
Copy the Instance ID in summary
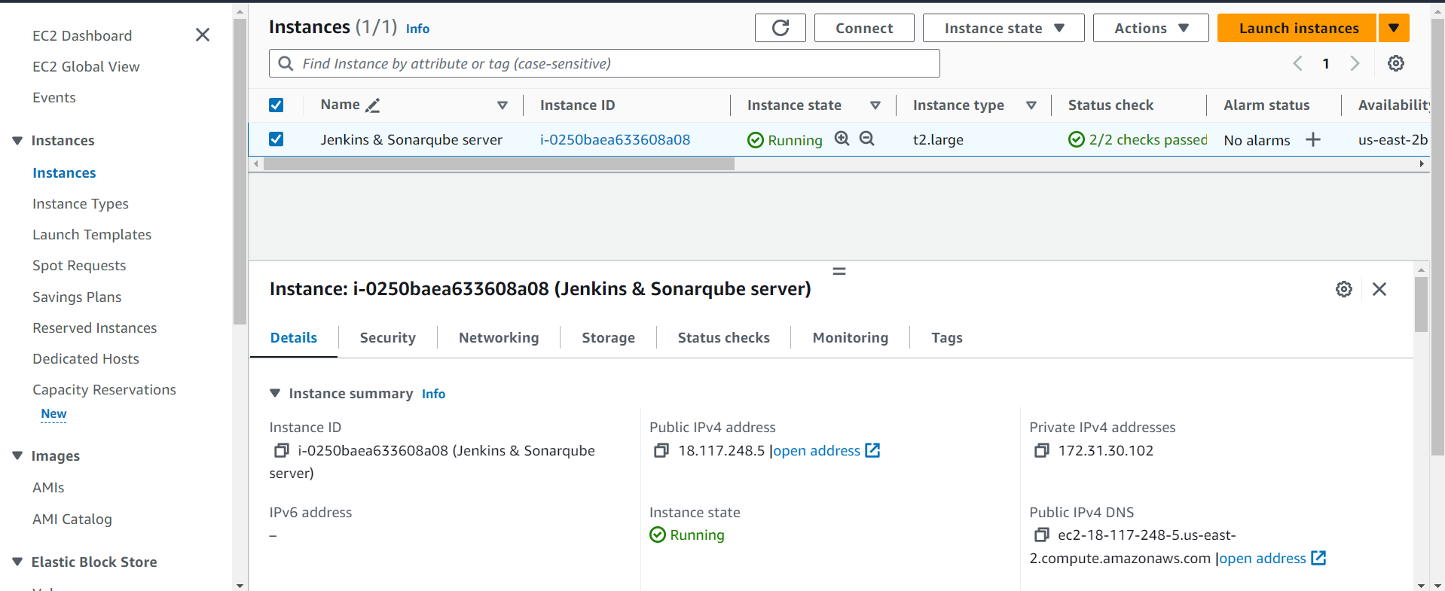[x=281, y=450]
